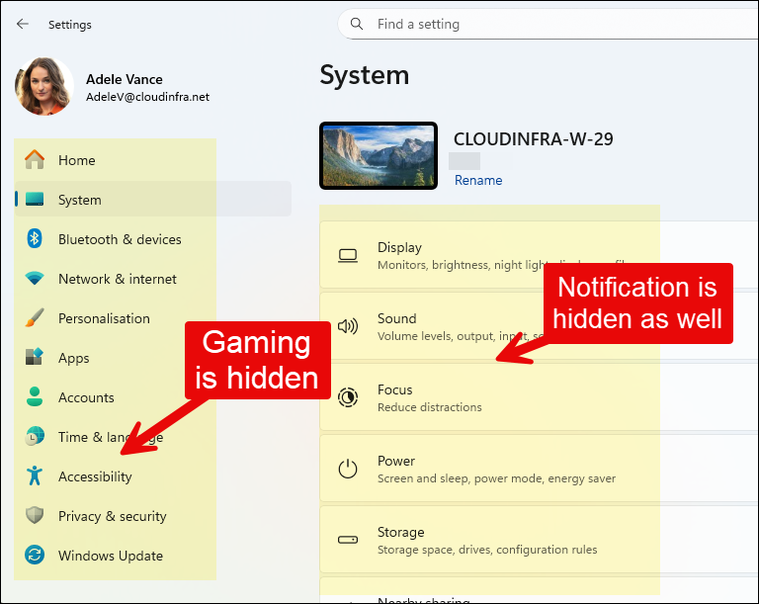Open Sound settings row

(396, 326)
